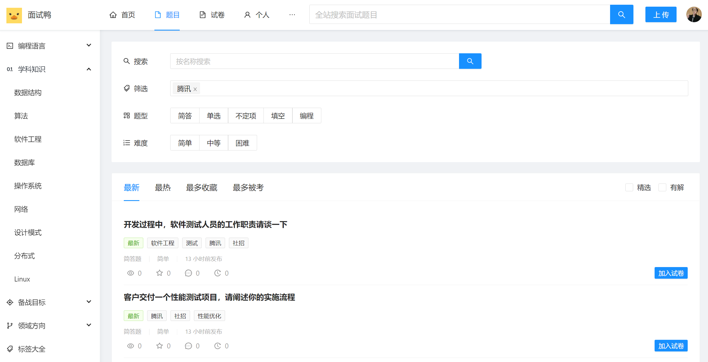Enable the 有解 checkbox

(x=662, y=187)
